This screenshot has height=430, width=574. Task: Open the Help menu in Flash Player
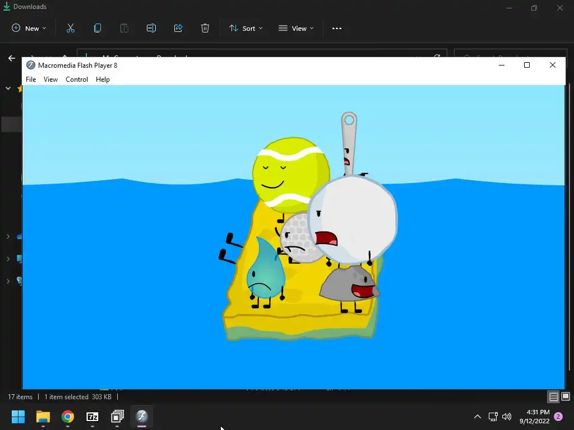(x=103, y=80)
